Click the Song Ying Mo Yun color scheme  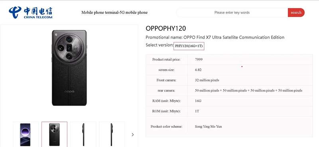pos(208,127)
